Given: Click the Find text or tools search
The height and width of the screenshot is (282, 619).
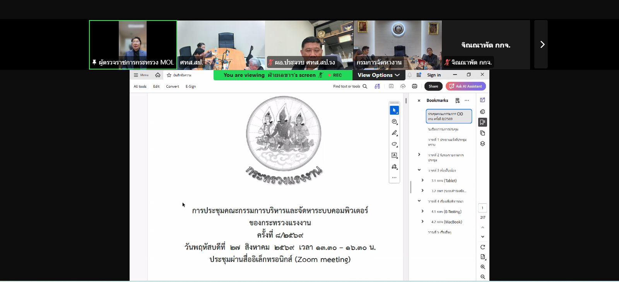Looking at the screenshot, I should (x=350, y=87).
